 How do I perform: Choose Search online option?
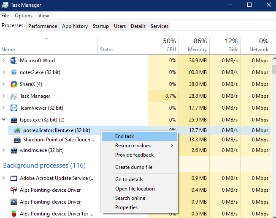(139, 198)
